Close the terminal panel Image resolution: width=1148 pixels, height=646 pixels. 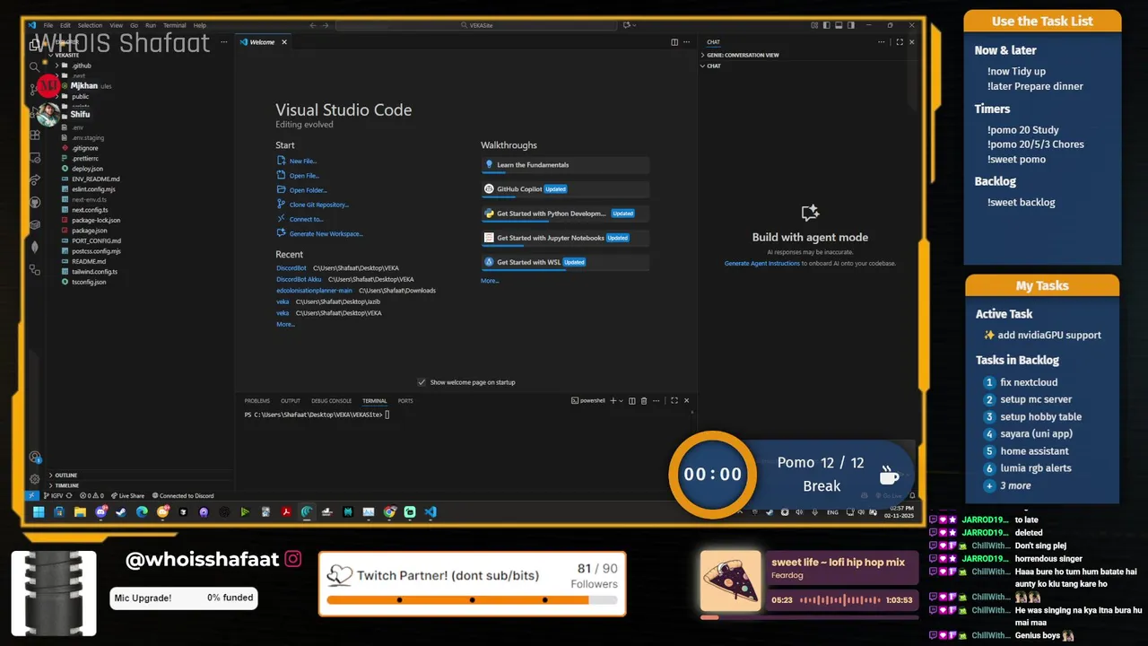tap(687, 401)
